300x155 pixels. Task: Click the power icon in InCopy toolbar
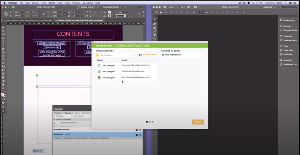201,12
